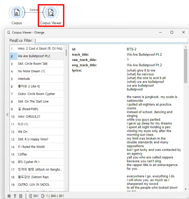This screenshot has width=189, height=199.
Task: Select the Corpus Viewer widget node
Action: coord(51,12)
